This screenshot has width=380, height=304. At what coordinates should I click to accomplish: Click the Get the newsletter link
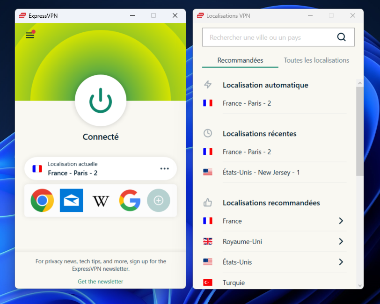(x=100, y=282)
